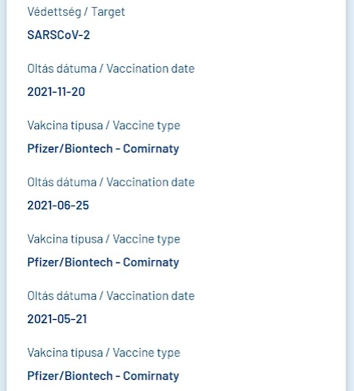Click 'Comirnaty' in the 2021-11-20 dose entry
The image size is (354, 391).
151,148
